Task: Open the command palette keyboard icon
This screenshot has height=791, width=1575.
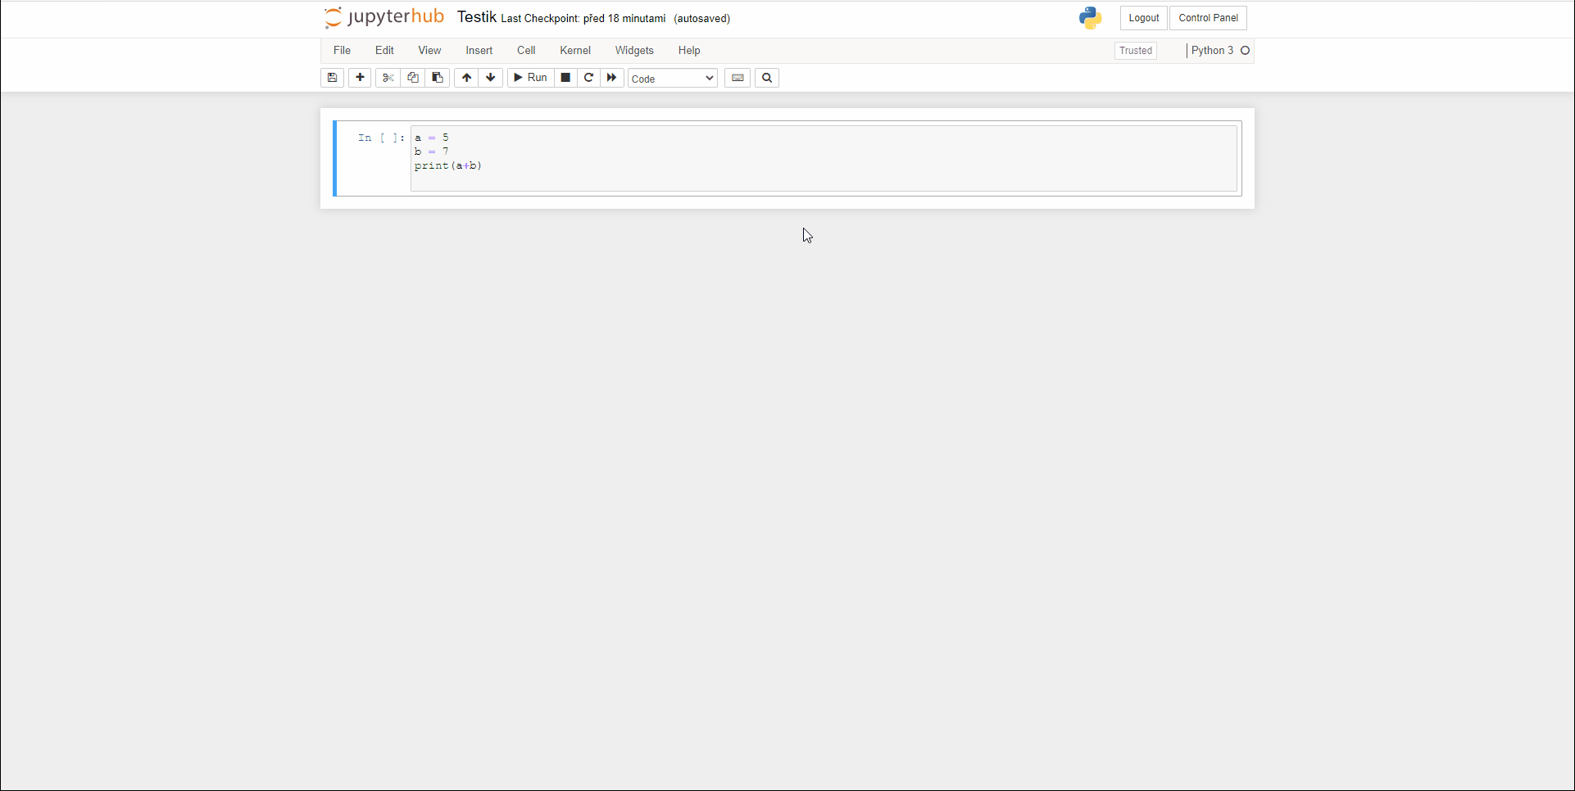Action: click(738, 78)
